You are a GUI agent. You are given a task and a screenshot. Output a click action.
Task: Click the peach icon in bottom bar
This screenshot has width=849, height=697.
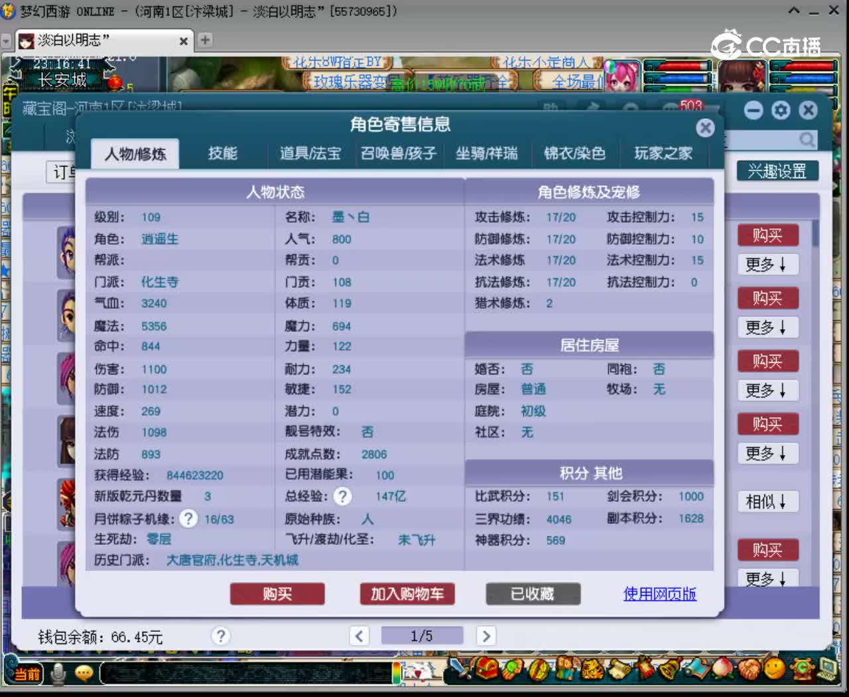[724, 668]
